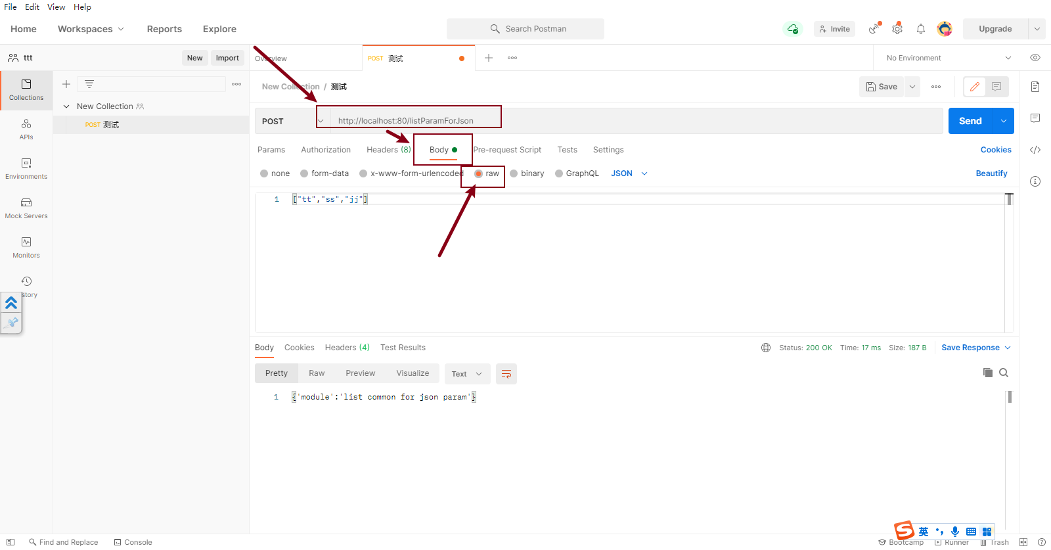Search the response with magnifier icon
The width and height of the screenshot is (1051, 550).
coord(1004,373)
